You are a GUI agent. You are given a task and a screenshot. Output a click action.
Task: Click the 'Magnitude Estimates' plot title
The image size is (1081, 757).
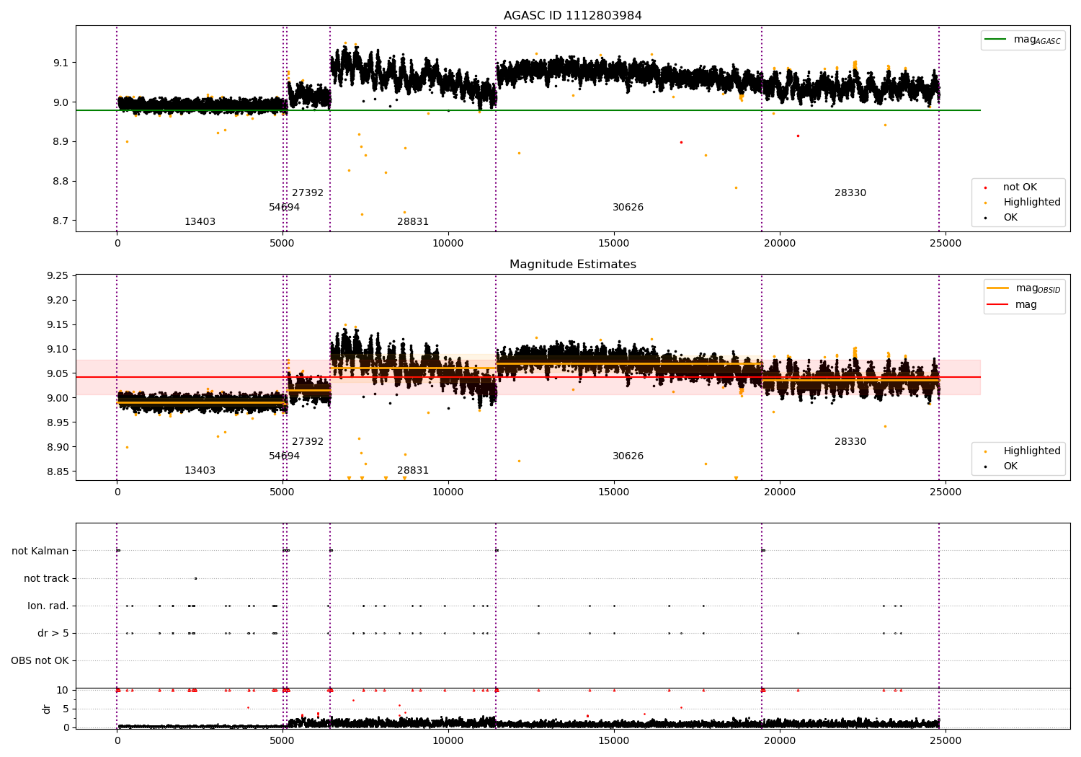pos(572,265)
